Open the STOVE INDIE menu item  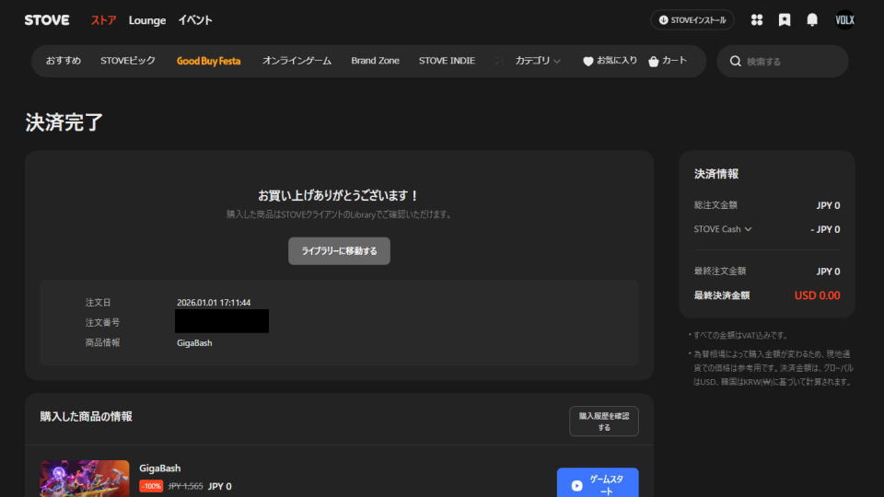[447, 61]
